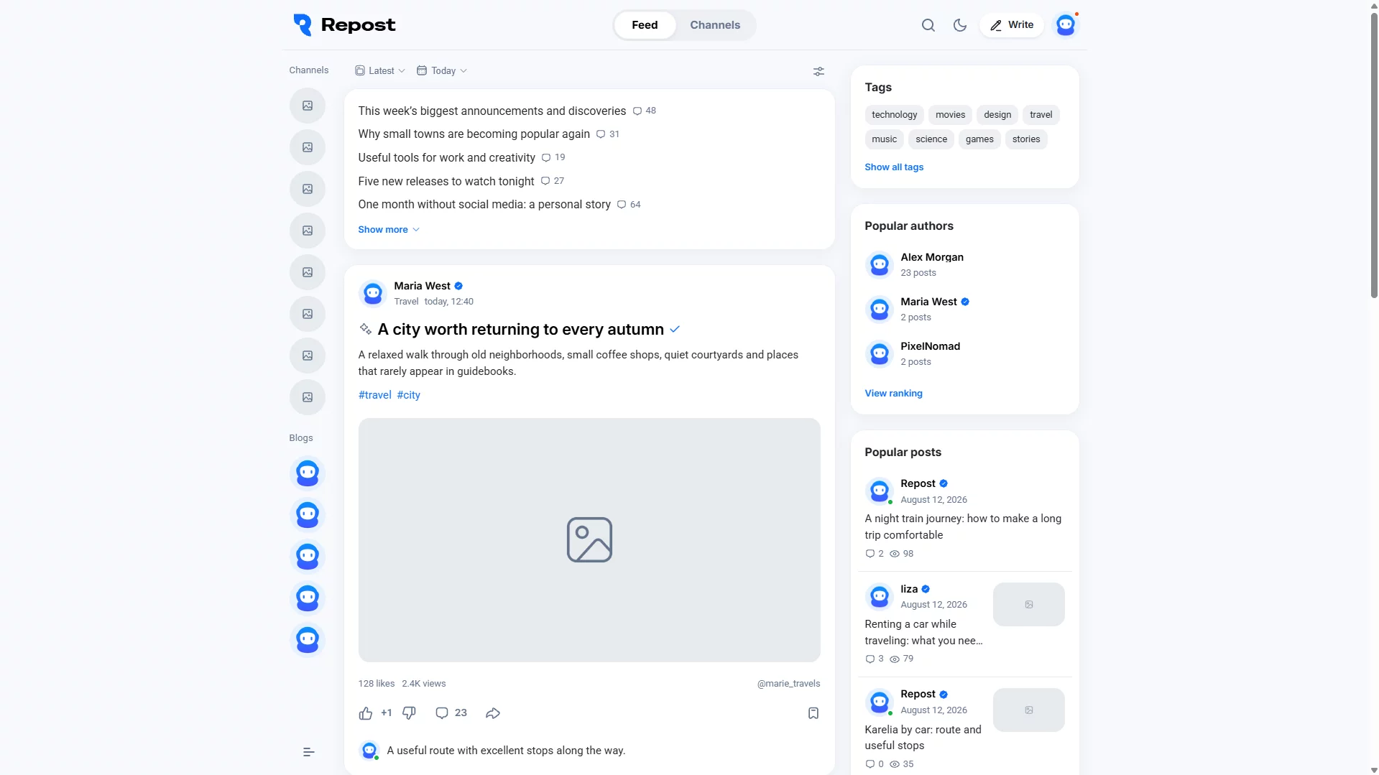Expand Show more headlines
1379x775 pixels.
coord(389,230)
